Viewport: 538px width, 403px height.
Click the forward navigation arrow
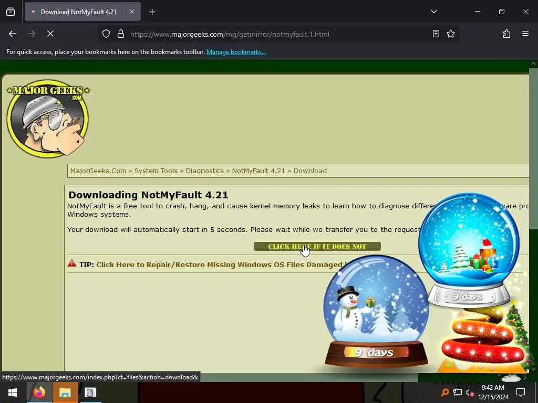click(x=32, y=34)
